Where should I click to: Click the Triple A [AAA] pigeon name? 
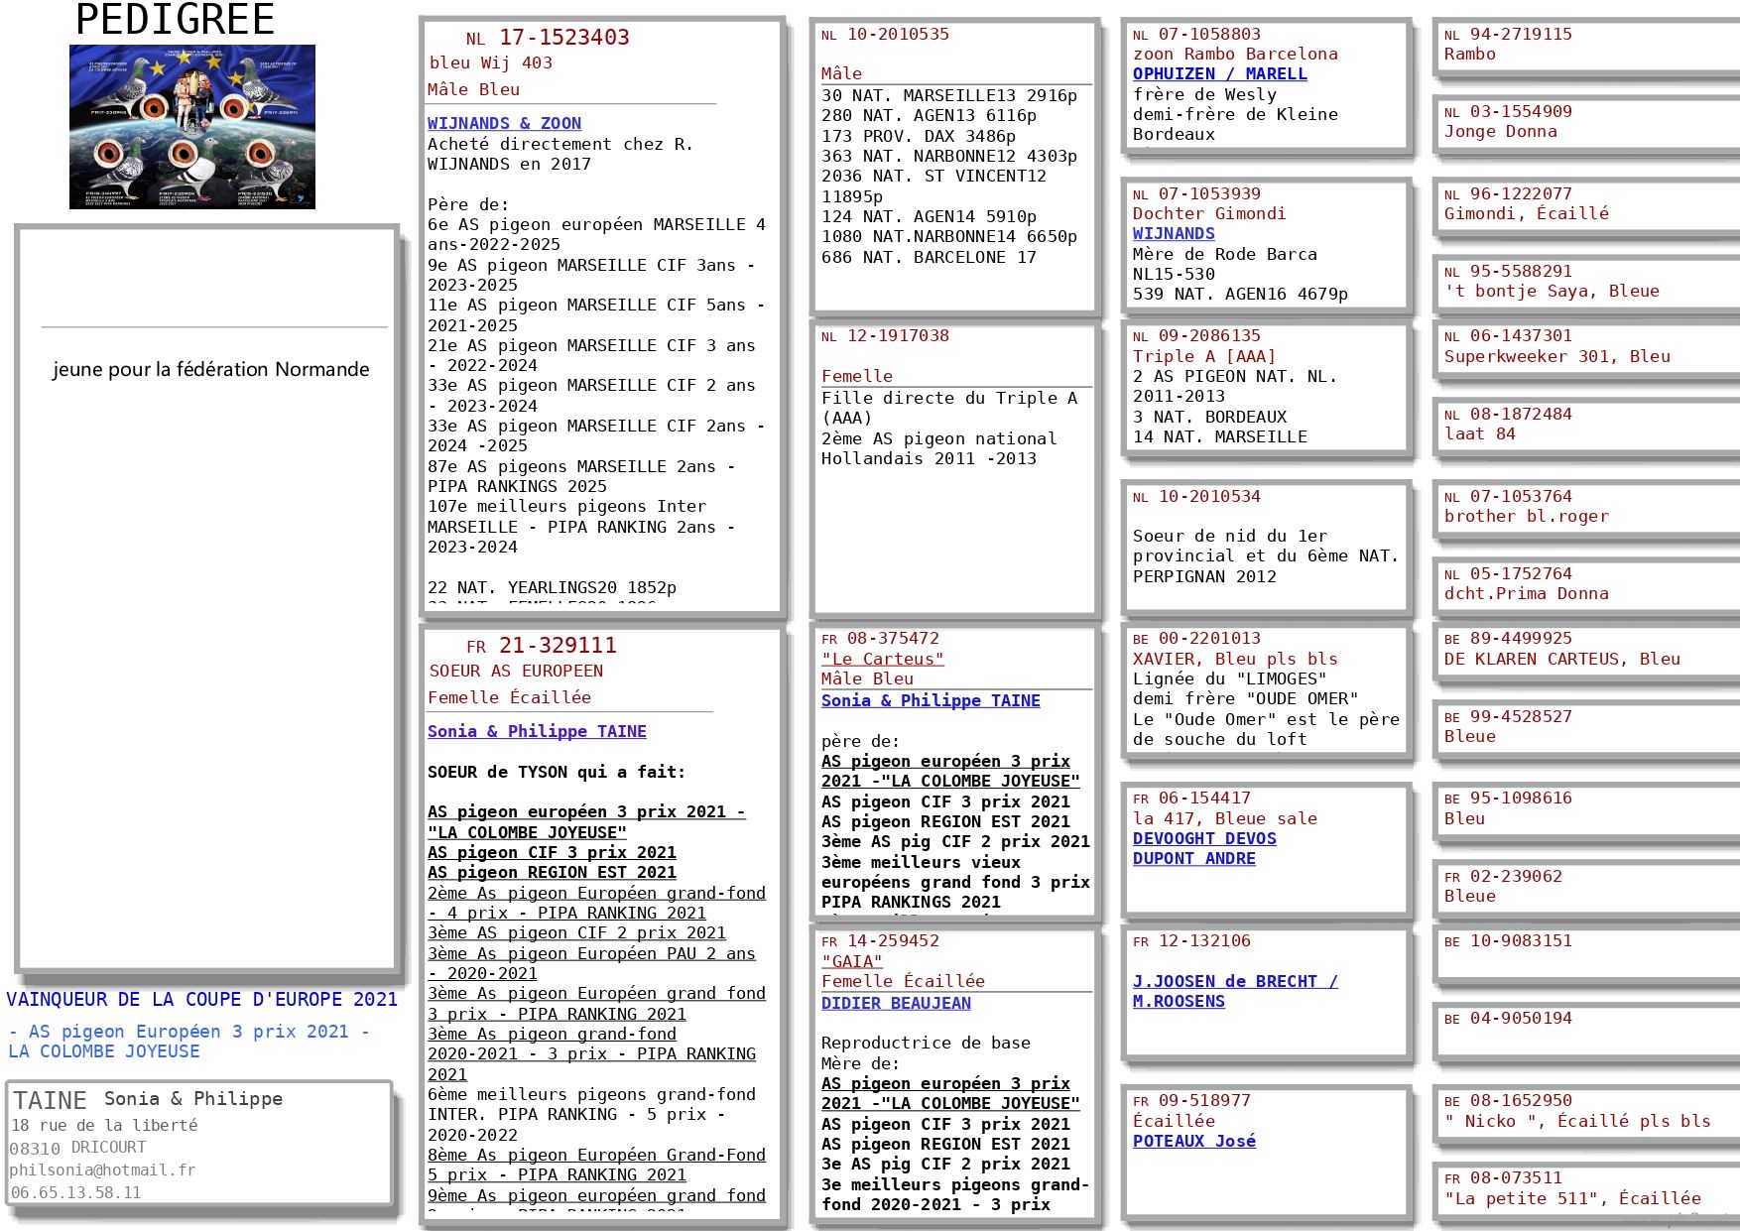pyautogui.click(x=1203, y=356)
